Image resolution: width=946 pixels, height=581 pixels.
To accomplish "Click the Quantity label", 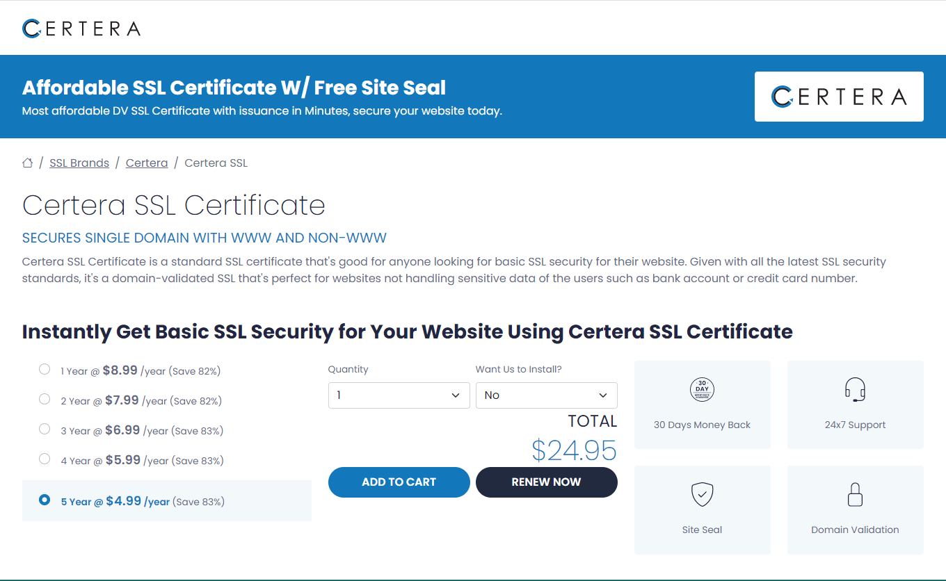I will (x=348, y=370).
